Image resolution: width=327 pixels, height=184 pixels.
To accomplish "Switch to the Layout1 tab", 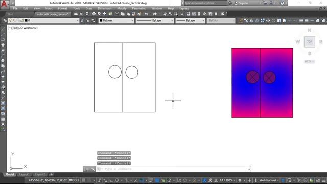I will [x=25, y=174].
